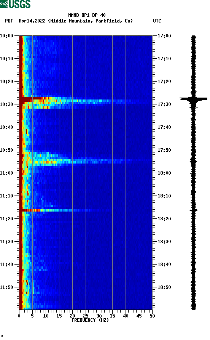Click the '45' frequency axis tick label
Viewport: 210px width, 340px height.
point(139,316)
